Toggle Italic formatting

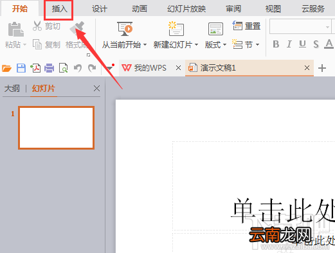click(x=289, y=44)
